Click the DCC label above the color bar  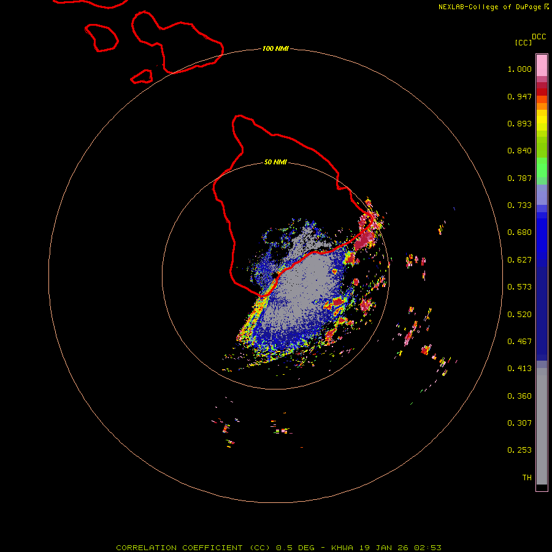[539, 37]
